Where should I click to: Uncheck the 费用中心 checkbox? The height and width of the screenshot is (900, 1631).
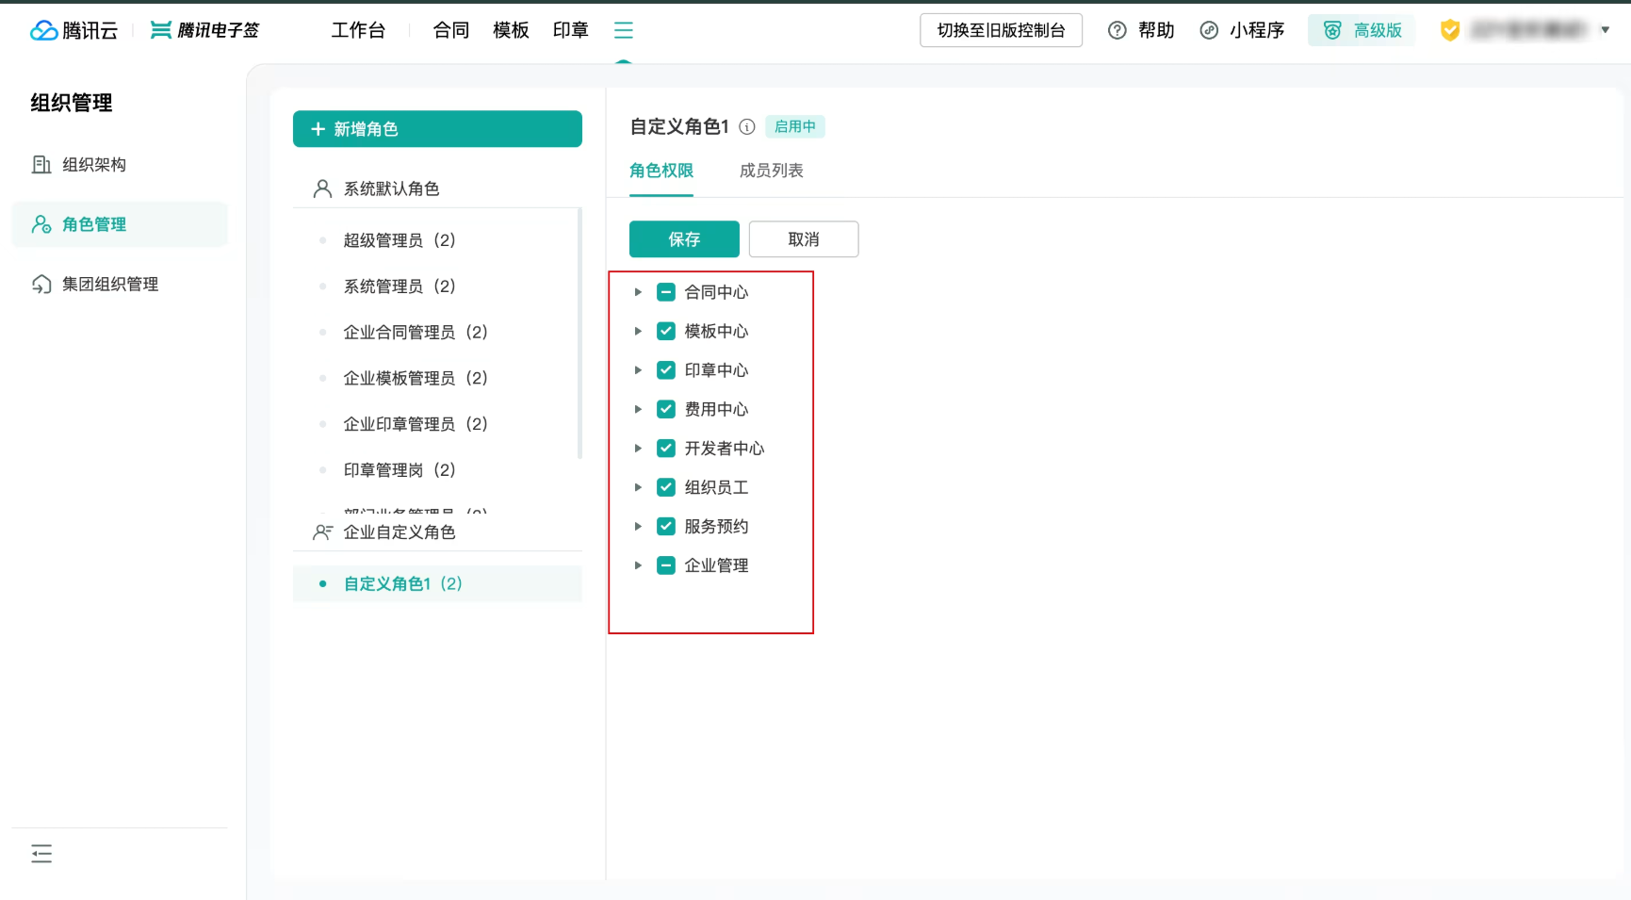[x=666, y=409]
